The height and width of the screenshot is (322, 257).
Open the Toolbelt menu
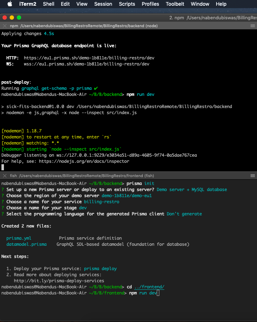click(x=175, y=4)
